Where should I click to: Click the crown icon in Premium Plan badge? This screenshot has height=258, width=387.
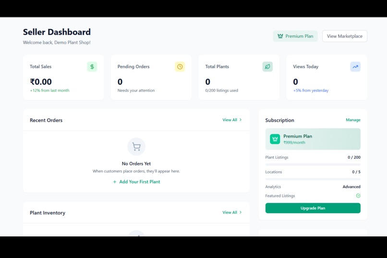[x=280, y=36]
